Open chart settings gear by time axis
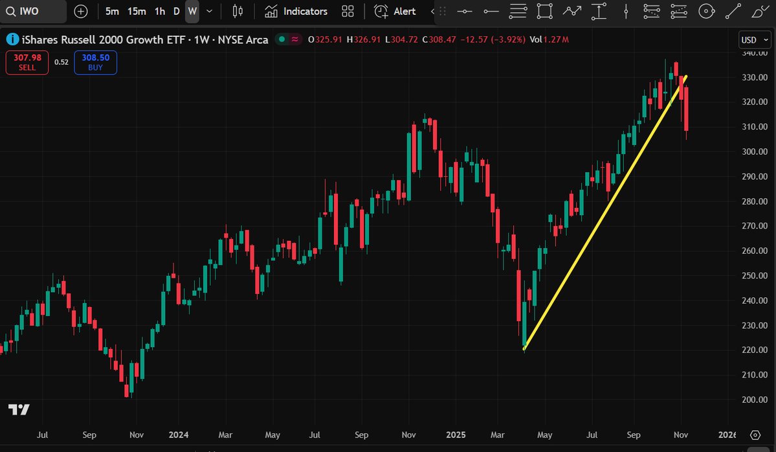Image resolution: width=776 pixels, height=452 pixels. click(755, 435)
